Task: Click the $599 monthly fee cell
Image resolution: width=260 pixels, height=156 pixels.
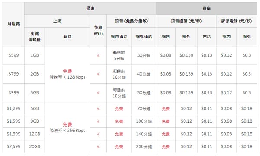Action: tap(13, 55)
